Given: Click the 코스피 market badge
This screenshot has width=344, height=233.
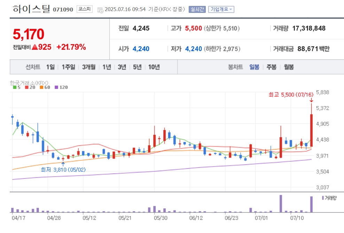Looking at the screenshot, I should click(85, 9).
